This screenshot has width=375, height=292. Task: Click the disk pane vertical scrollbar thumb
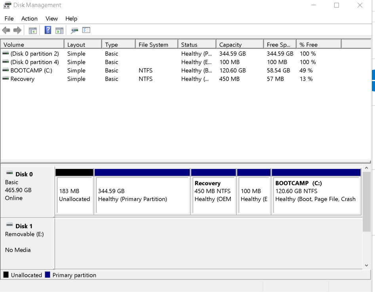click(x=366, y=201)
